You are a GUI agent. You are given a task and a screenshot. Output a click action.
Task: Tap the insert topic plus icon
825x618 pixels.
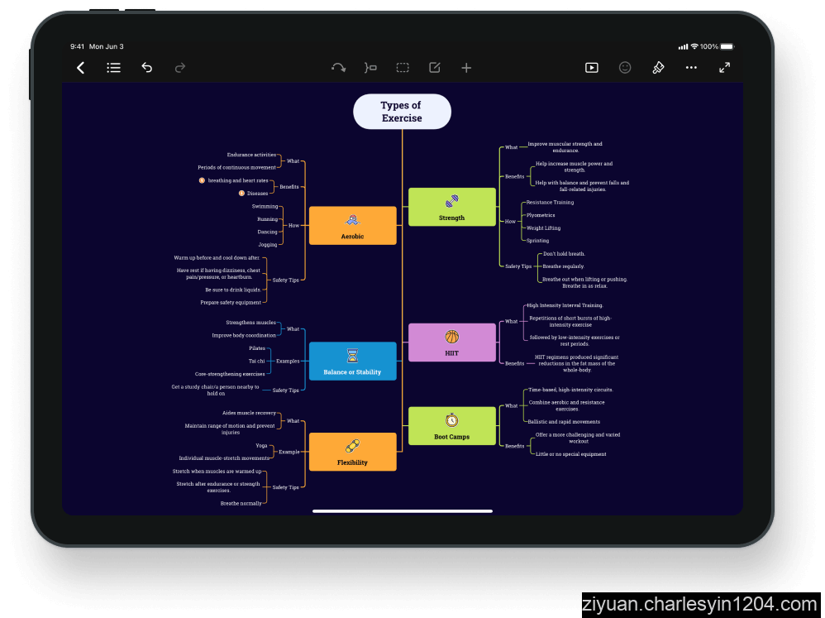pyautogui.click(x=466, y=68)
